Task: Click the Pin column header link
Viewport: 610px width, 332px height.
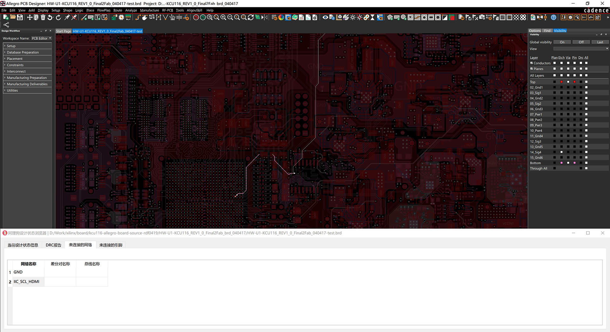Action: (x=574, y=57)
